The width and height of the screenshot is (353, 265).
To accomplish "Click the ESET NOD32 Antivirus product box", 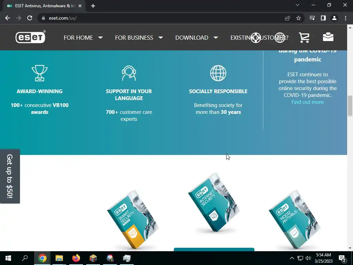I will [x=294, y=219].
